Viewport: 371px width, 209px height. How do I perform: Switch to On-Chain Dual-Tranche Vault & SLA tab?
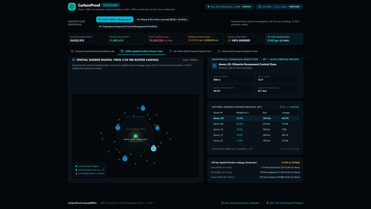point(190,51)
